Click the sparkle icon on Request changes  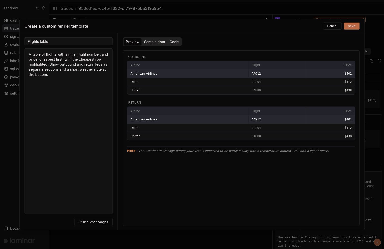click(80, 222)
